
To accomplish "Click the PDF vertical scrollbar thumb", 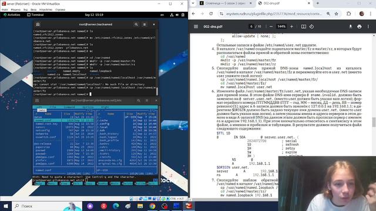I will point(374,122).
